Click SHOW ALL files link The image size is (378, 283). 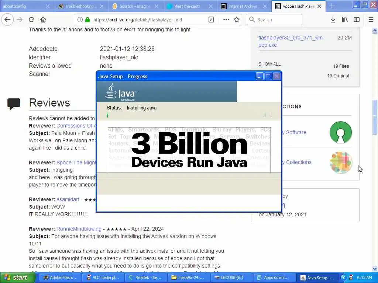coord(269,64)
